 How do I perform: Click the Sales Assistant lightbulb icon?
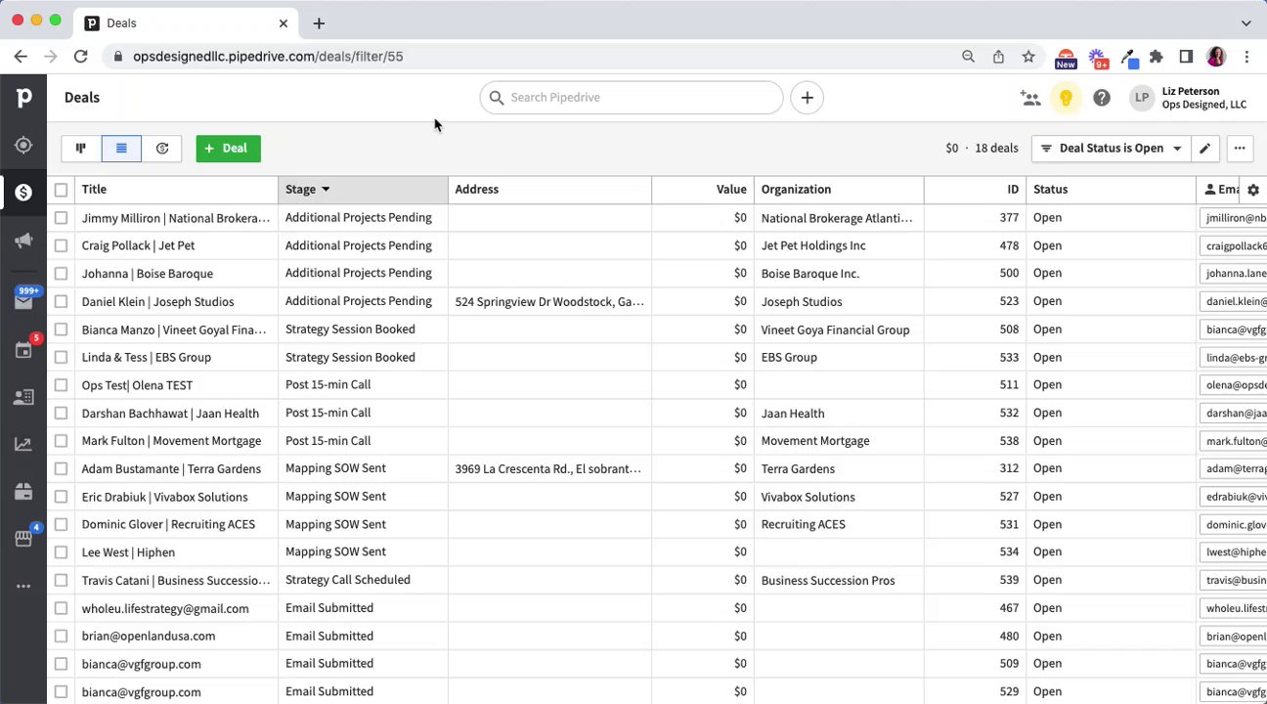click(x=1066, y=98)
